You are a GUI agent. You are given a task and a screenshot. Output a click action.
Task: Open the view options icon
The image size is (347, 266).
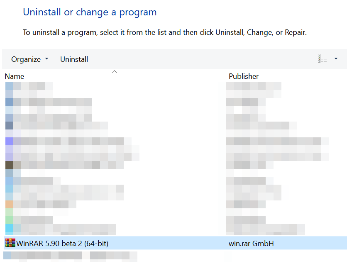[322, 59]
